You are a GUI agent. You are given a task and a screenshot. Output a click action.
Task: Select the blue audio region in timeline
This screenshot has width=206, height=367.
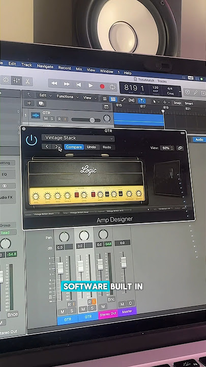pos(139,120)
